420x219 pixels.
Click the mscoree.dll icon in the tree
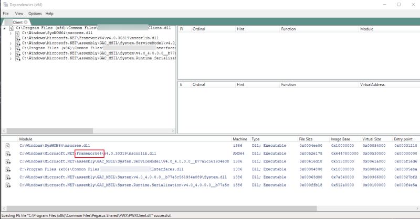[x=17, y=33]
